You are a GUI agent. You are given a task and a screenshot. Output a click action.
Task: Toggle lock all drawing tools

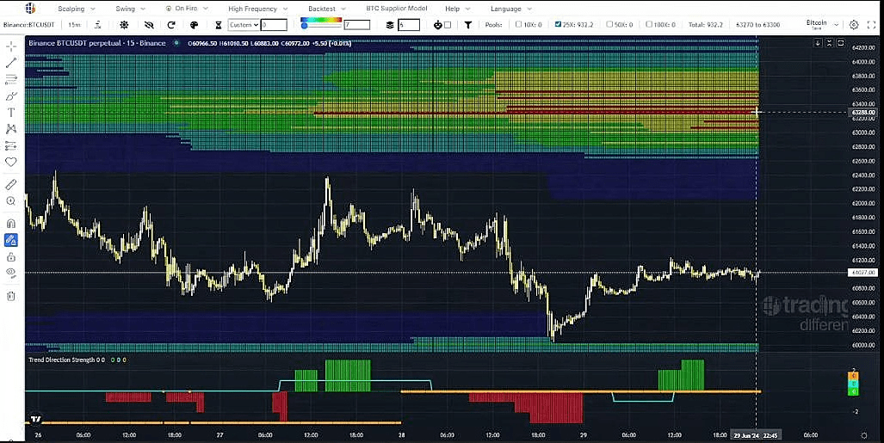click(10, 257)
